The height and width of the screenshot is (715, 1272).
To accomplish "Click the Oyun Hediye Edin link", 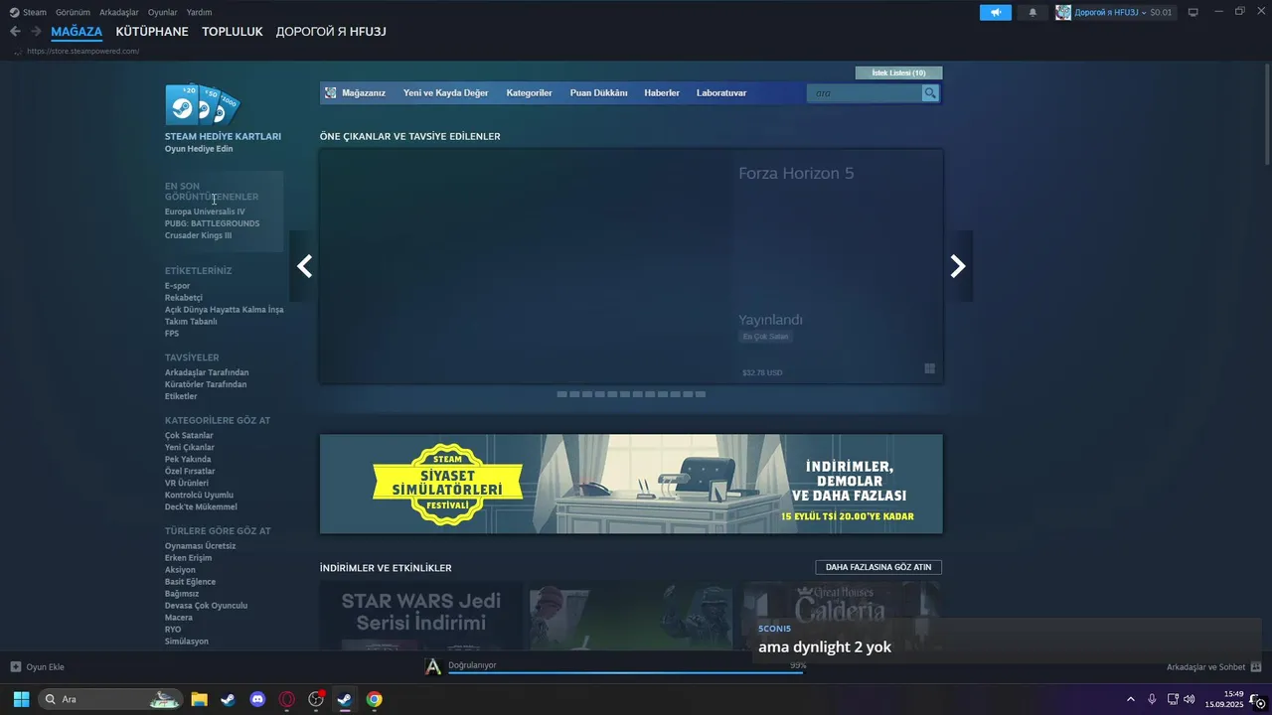I will (x=199, y=149).
